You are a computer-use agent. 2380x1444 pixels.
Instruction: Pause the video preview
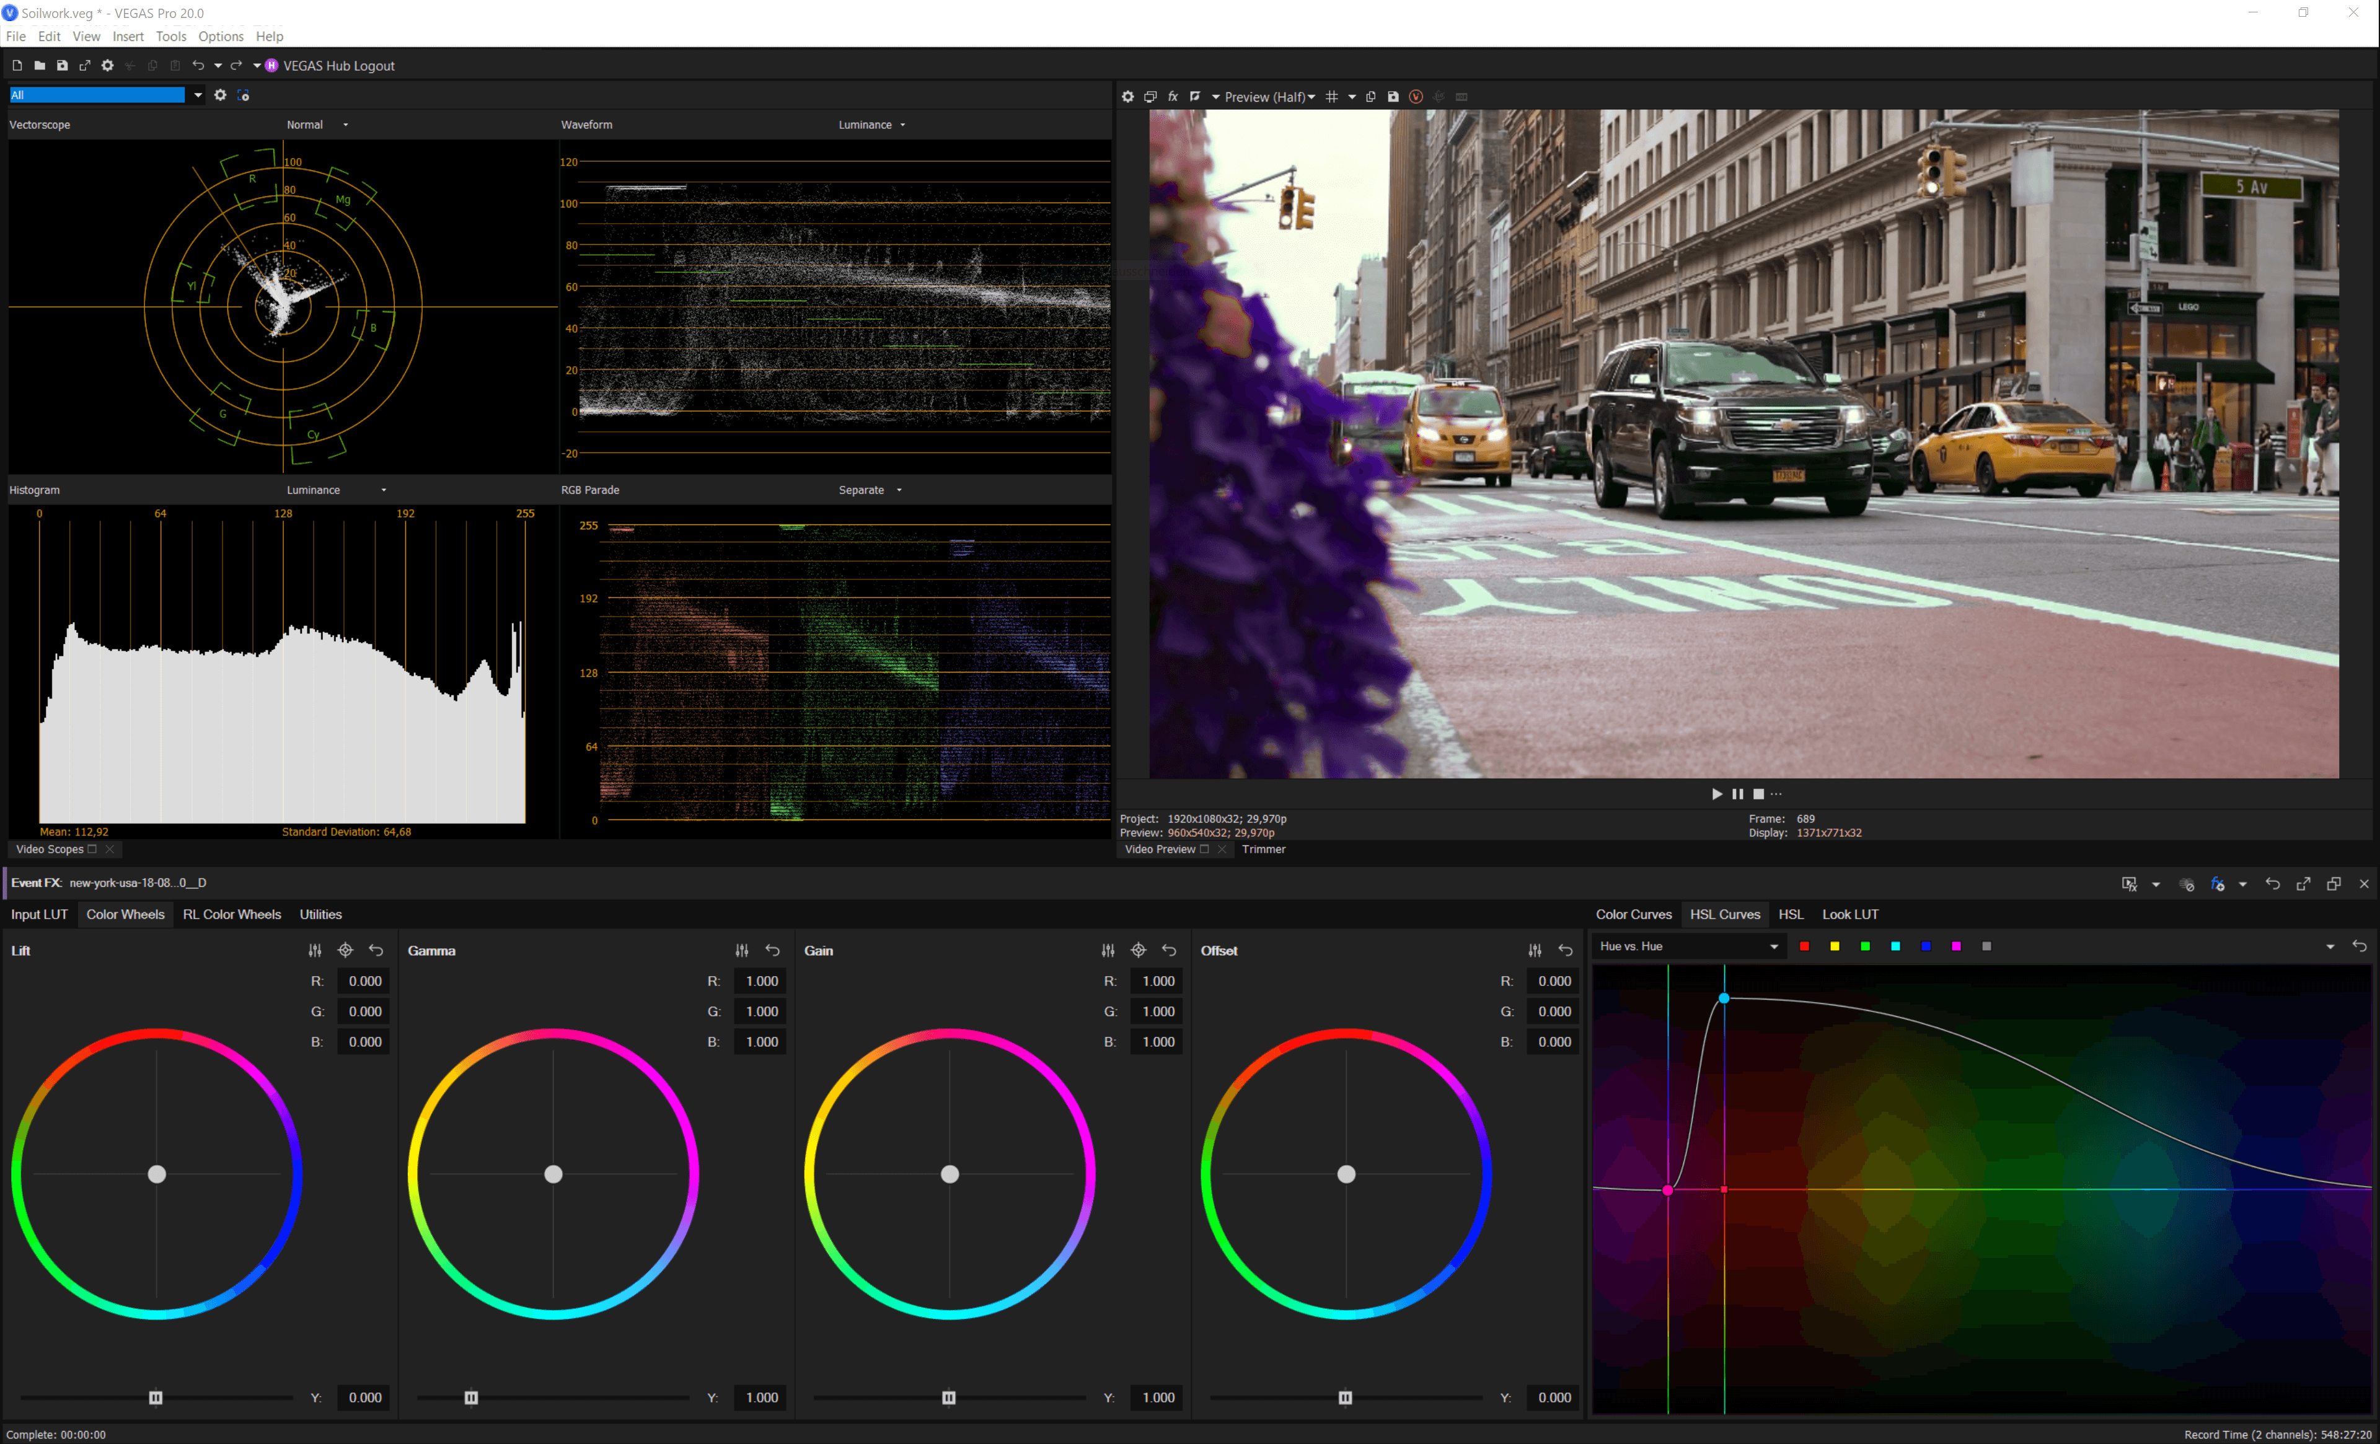[1738, 794]
